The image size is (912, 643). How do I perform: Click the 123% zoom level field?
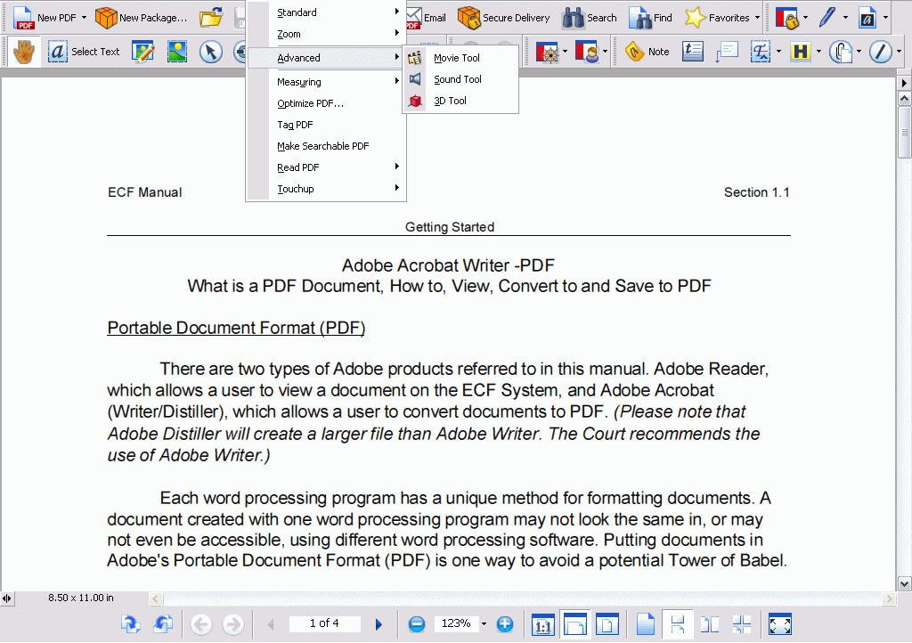pyautogui.click(x=456, y=623)
